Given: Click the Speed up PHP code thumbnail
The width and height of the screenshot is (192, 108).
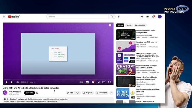Looking at the screenshot, I should click(x=126, y=46).
